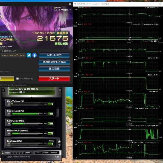Share result via Facebook icon
Screen dimensions: 163x163
click(34, 55)
